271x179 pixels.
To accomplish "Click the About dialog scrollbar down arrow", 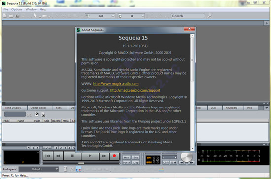I will (x=192, y=148).
